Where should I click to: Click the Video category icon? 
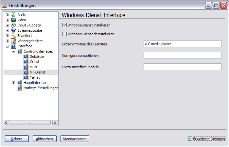pos(13,20)
